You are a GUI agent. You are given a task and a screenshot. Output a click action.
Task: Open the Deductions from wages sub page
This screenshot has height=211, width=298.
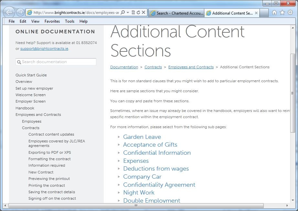tap(156, 169)
